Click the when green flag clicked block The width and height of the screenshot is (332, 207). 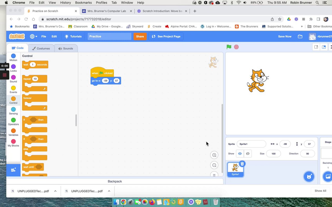point(102,72)
